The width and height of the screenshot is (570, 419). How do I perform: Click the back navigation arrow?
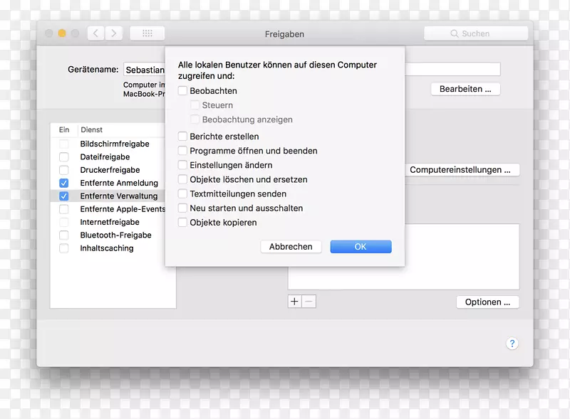96,33
